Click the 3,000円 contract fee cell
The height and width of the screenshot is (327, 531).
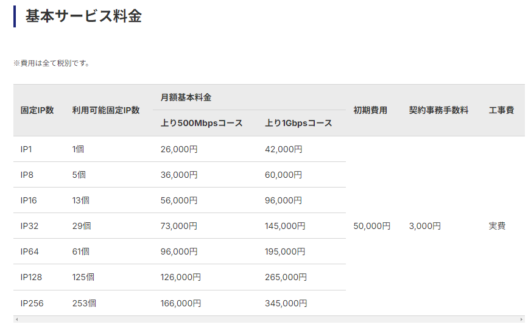[x=424, y=226]
